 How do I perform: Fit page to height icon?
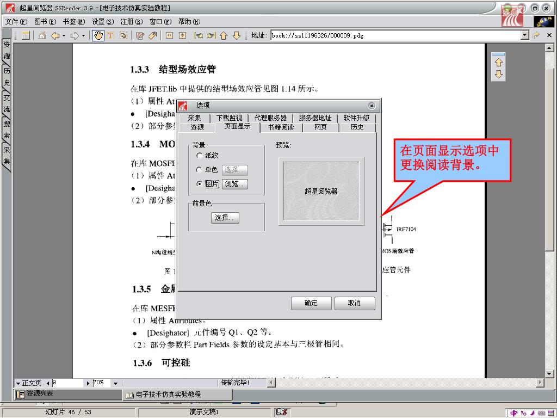(x=182, y=35)
